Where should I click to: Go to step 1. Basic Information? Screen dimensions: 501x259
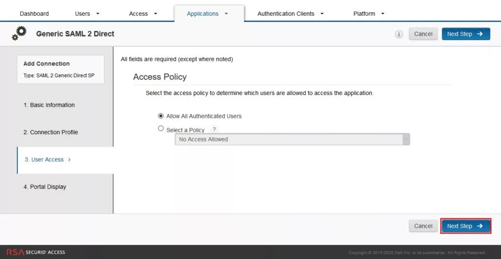49,105
